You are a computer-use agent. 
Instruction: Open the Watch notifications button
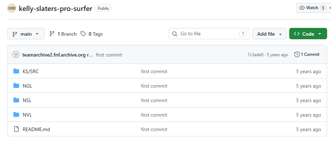(313, 8)
